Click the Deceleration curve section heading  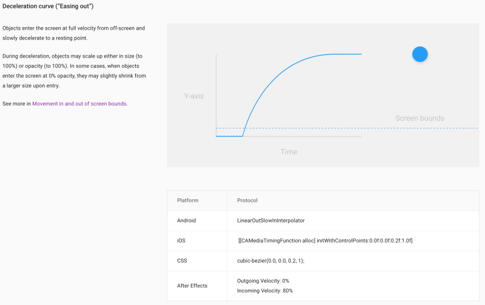[48, 7]
